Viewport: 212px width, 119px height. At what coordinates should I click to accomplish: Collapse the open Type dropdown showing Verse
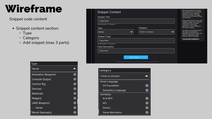click(x=74, y=69)
